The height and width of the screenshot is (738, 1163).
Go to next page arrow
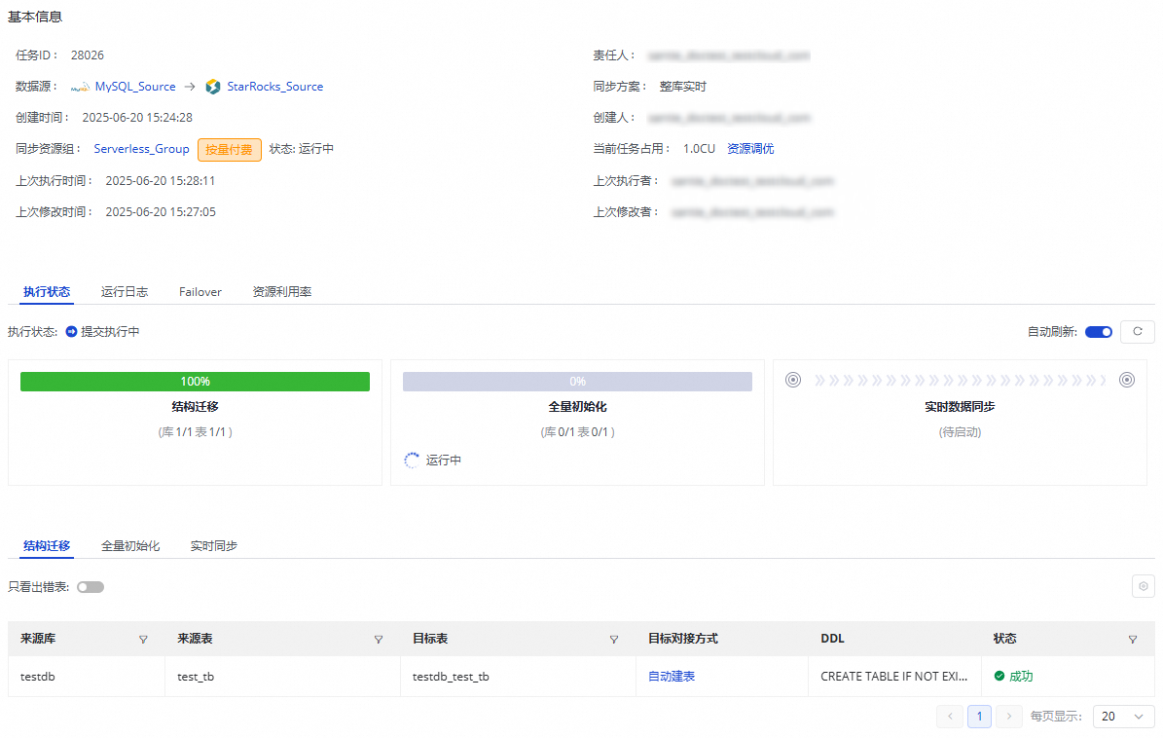pos(1008,717)
